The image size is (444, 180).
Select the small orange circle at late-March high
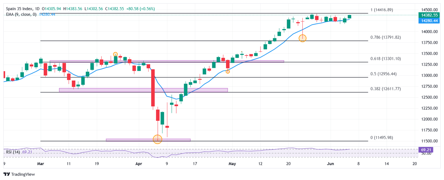tap(115, 54)
